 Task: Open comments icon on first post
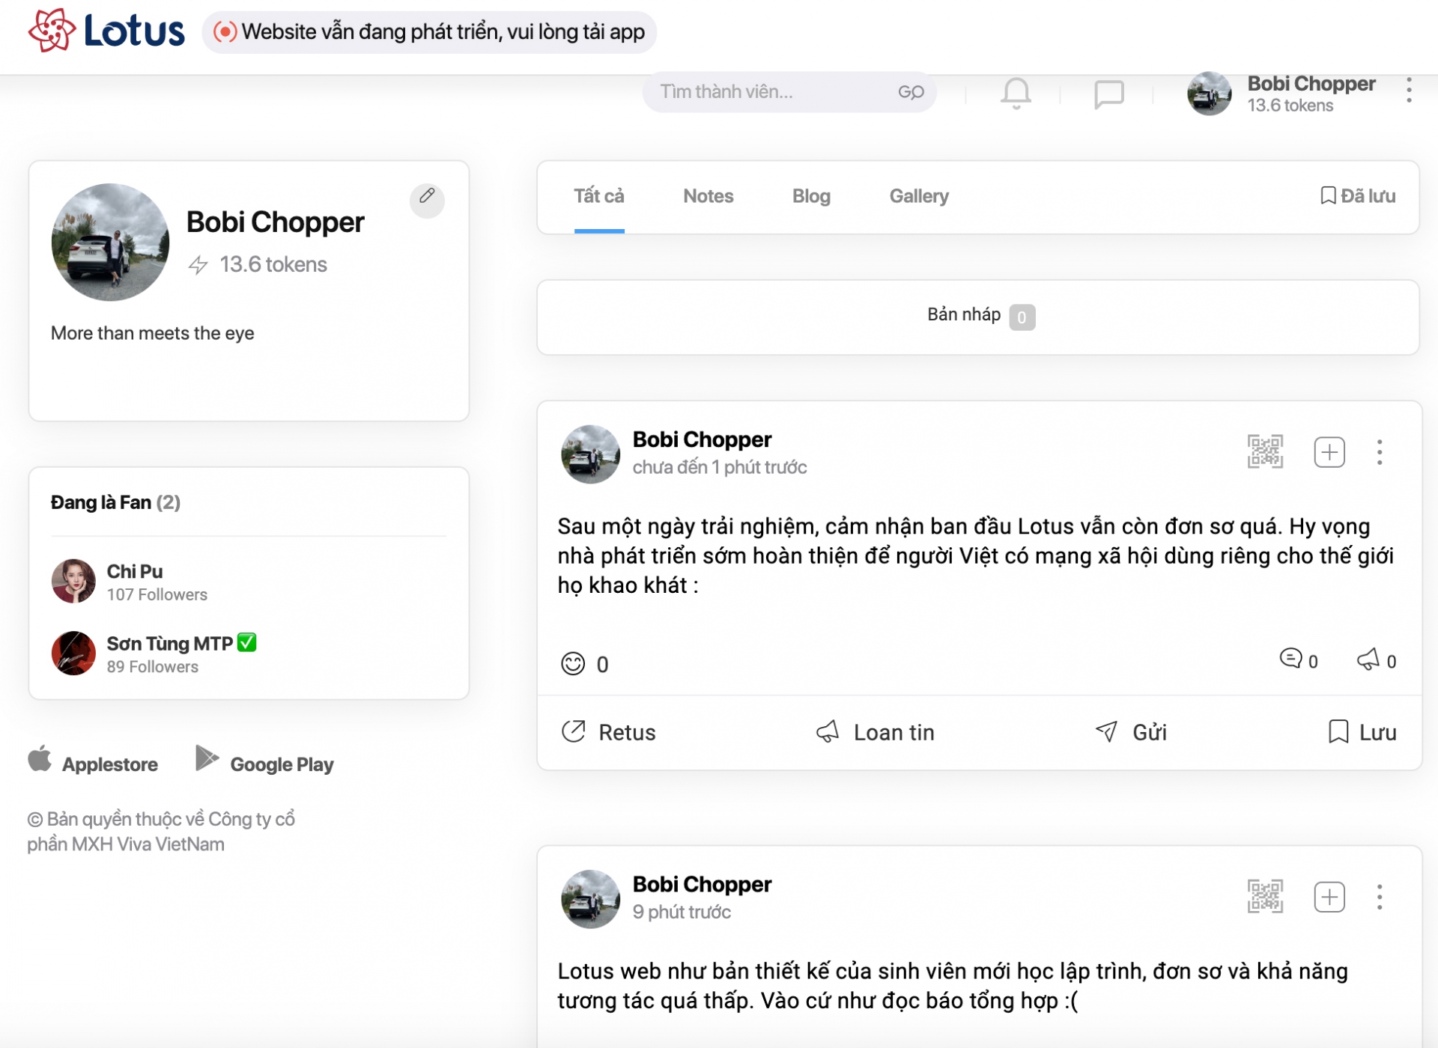click(1290, 659)
